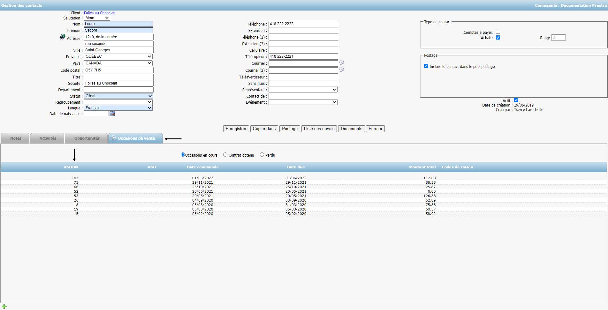Select the Perdu radio button
The height and width of the screenshot is (310, 608).
(262, 155)
